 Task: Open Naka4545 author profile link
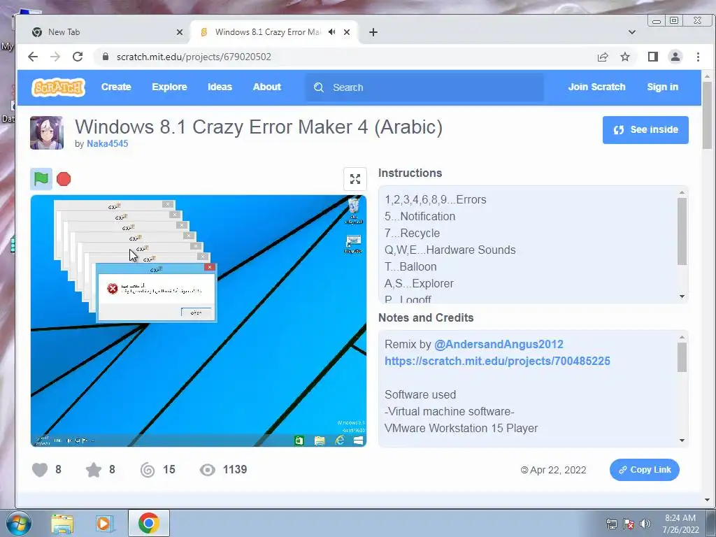click(107, 143)
